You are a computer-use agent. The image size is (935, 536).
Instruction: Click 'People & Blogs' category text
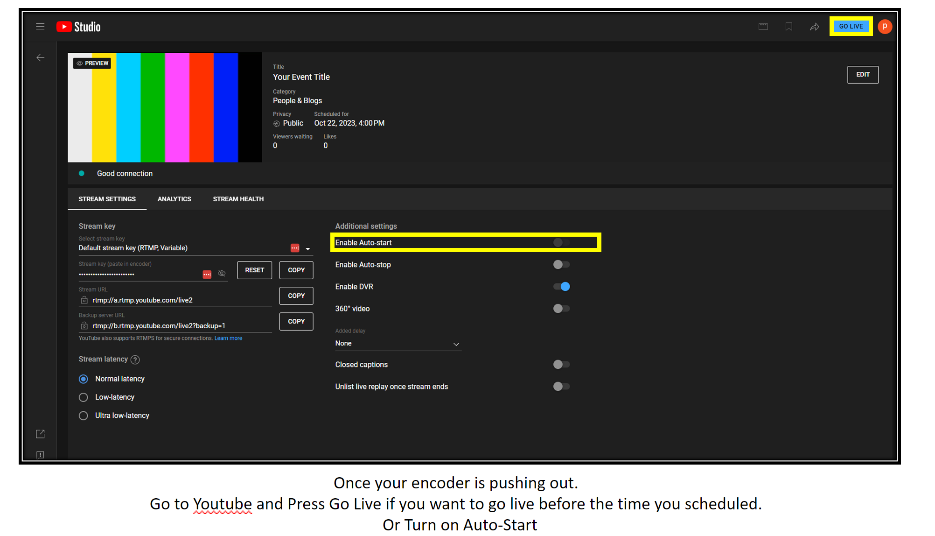point(297,101)
